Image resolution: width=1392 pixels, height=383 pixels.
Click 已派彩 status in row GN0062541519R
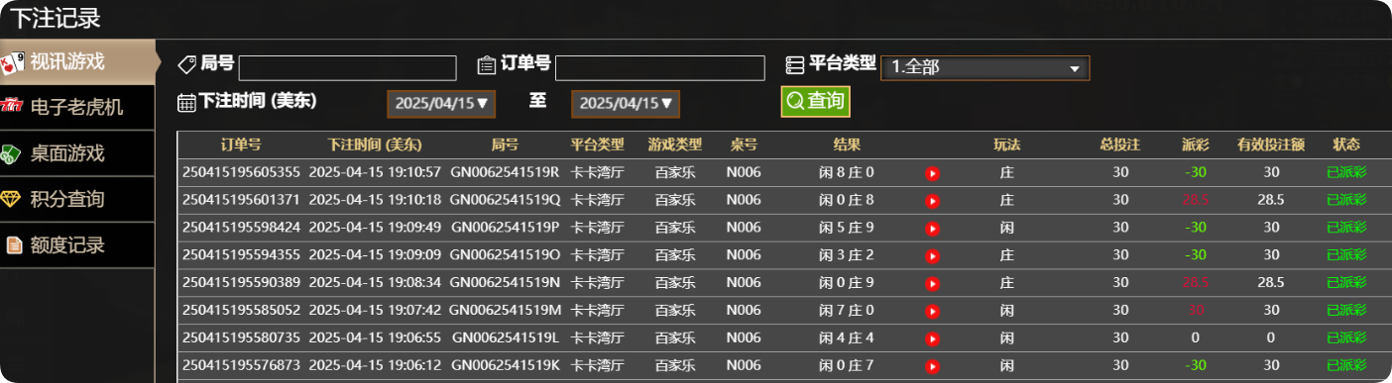[1346, 172]
